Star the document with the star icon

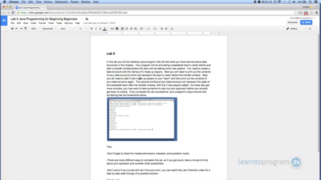82,19
